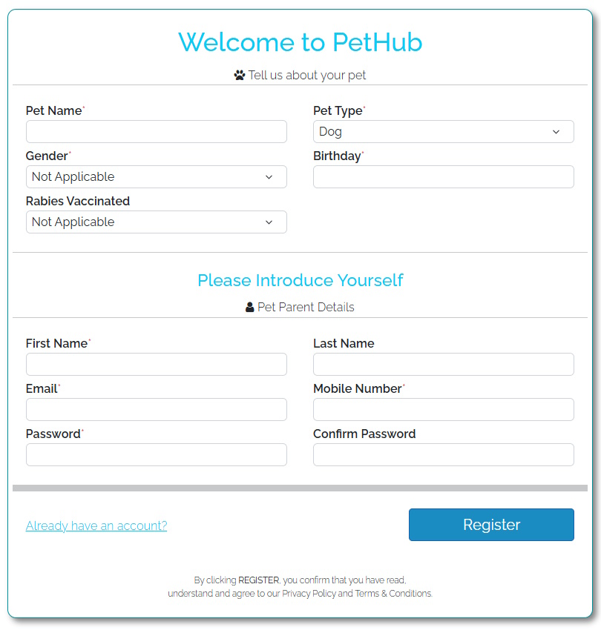Click the person icon beside Pet Parent Details
This screenshot has height=630, width=601.
click(x=249, y=307)
